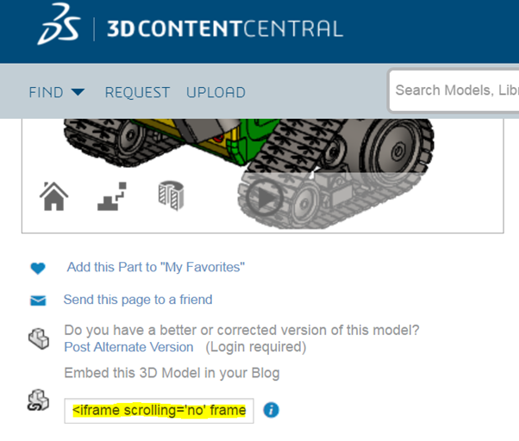Go to the REQUEST page
Viewport: 519px width, 441px height.
[x=137, y=92]
